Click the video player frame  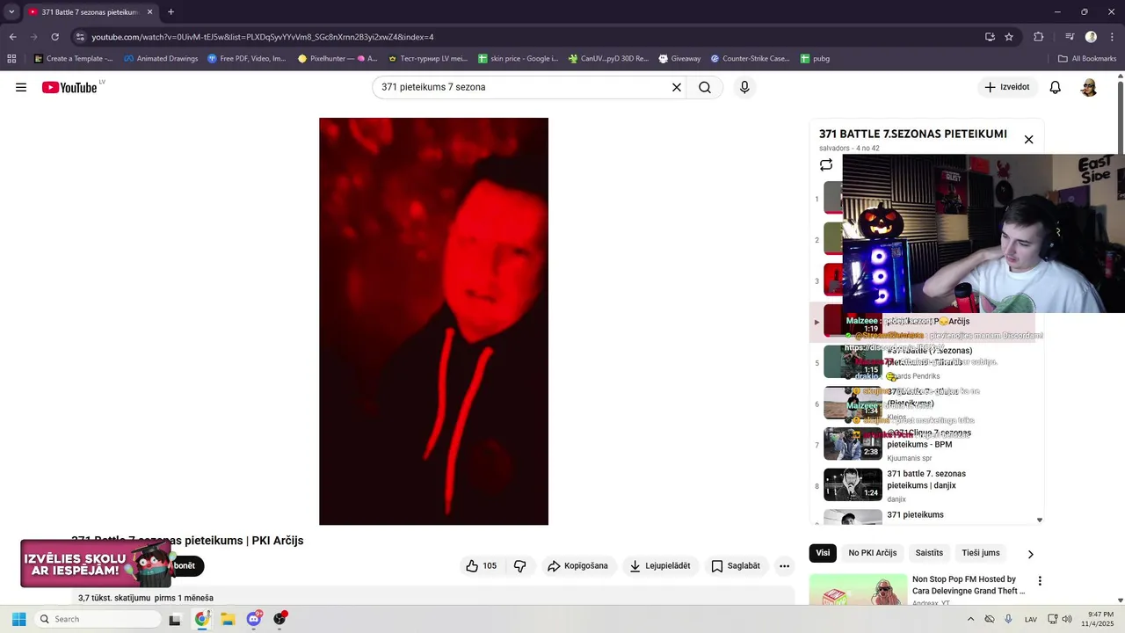pyautogui.click(x=433, y=321)
